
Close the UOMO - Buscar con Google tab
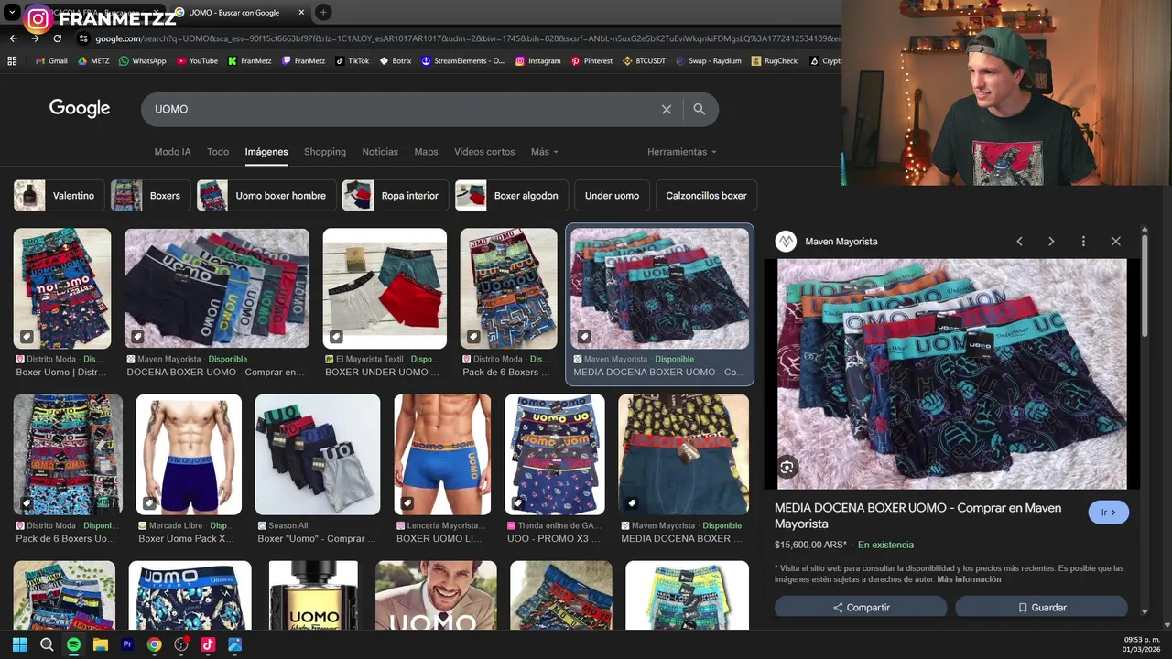tap(302, 13)
